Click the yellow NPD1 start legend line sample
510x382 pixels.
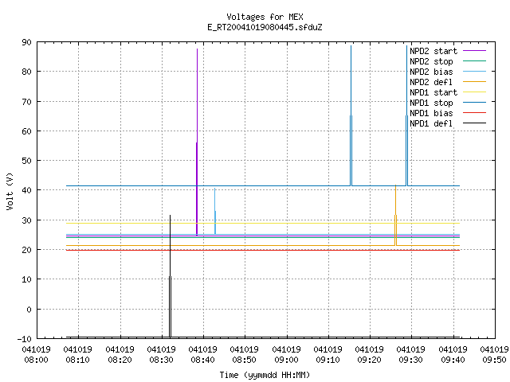point(474,92)
